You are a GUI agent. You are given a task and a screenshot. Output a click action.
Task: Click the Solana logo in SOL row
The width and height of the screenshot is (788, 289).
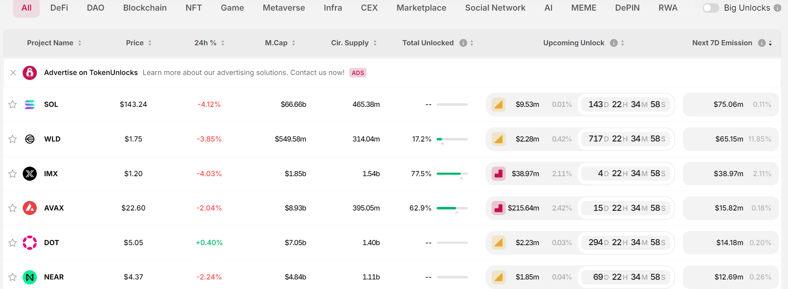click(x=30, y=104)
